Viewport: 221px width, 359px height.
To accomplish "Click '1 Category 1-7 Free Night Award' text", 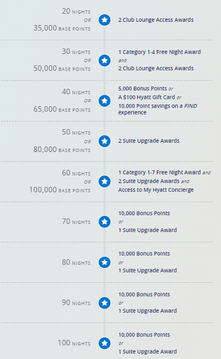I will tap(159, 172).
